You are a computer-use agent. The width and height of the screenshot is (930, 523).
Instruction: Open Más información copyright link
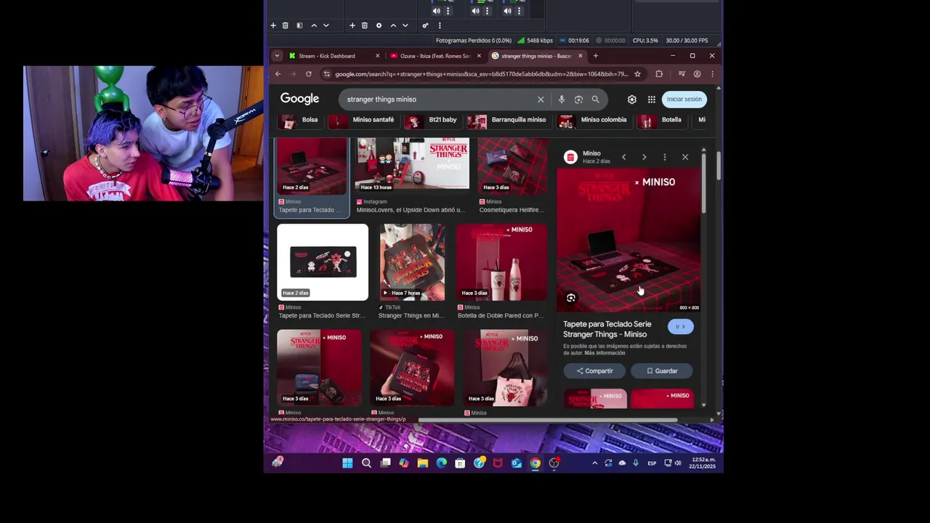click(604, 353)
